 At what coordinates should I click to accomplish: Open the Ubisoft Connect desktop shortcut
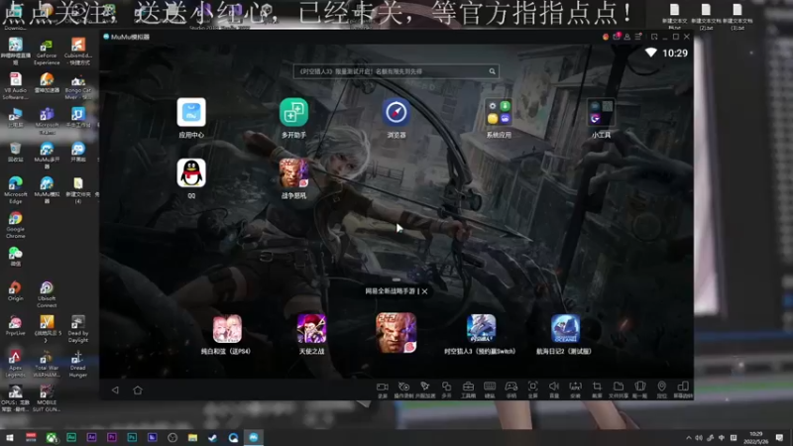(47, 294)
